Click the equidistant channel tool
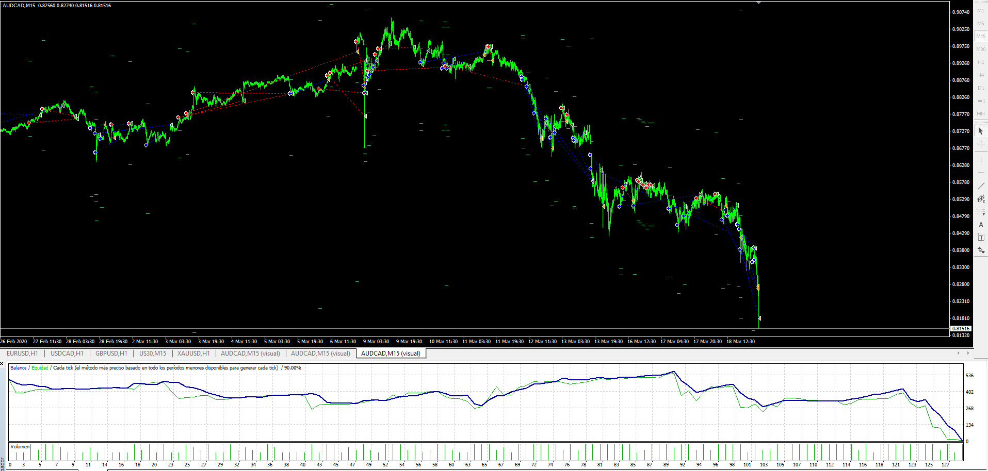Screen dimensions: 988x471 pos(981,199)
